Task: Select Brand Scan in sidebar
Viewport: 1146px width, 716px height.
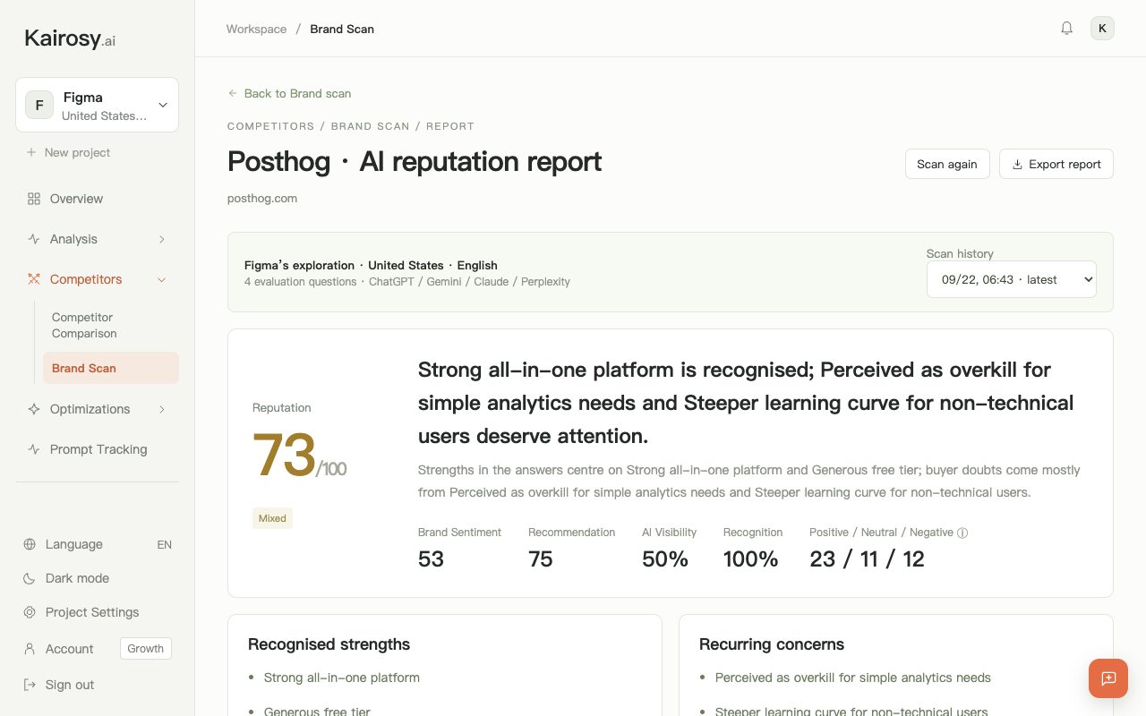Action: (x=111, y=368)
